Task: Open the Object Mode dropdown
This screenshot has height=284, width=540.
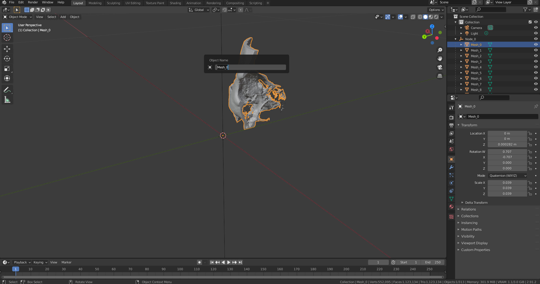Action: tap(18, 17)
